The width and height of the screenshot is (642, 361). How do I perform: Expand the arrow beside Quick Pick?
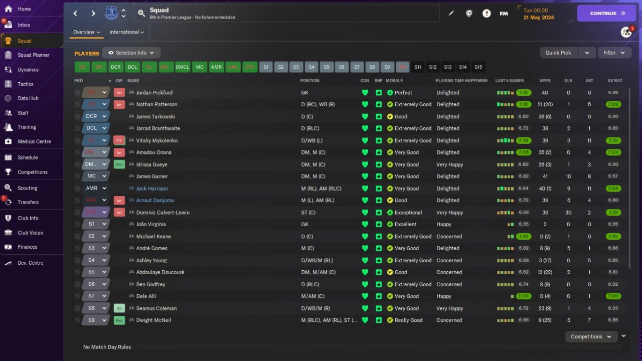click(x=587, y=53)
